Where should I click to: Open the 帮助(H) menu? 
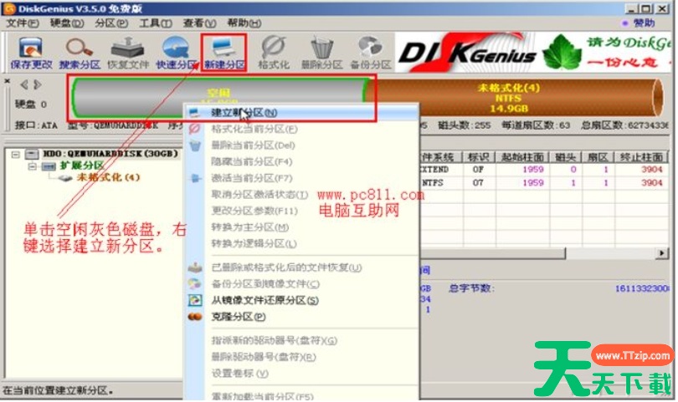click(244, 23)
